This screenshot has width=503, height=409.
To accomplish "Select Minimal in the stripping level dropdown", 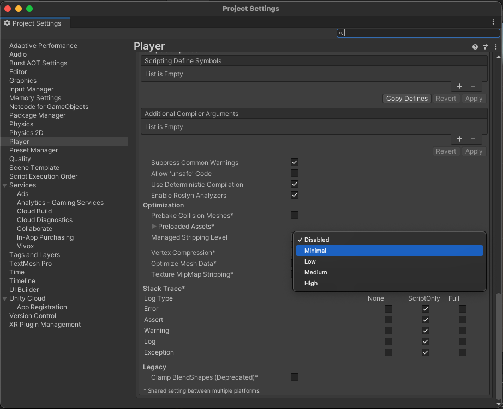I will tap(389, 250).
